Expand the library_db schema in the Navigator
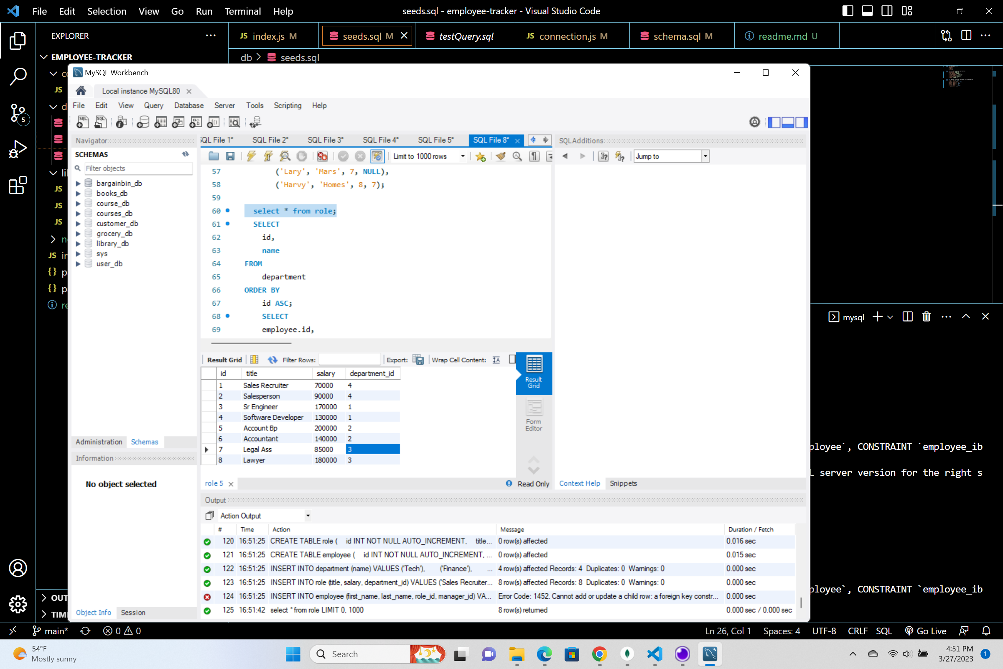The height and width of the screenshot is (669, 1003). 78,243
